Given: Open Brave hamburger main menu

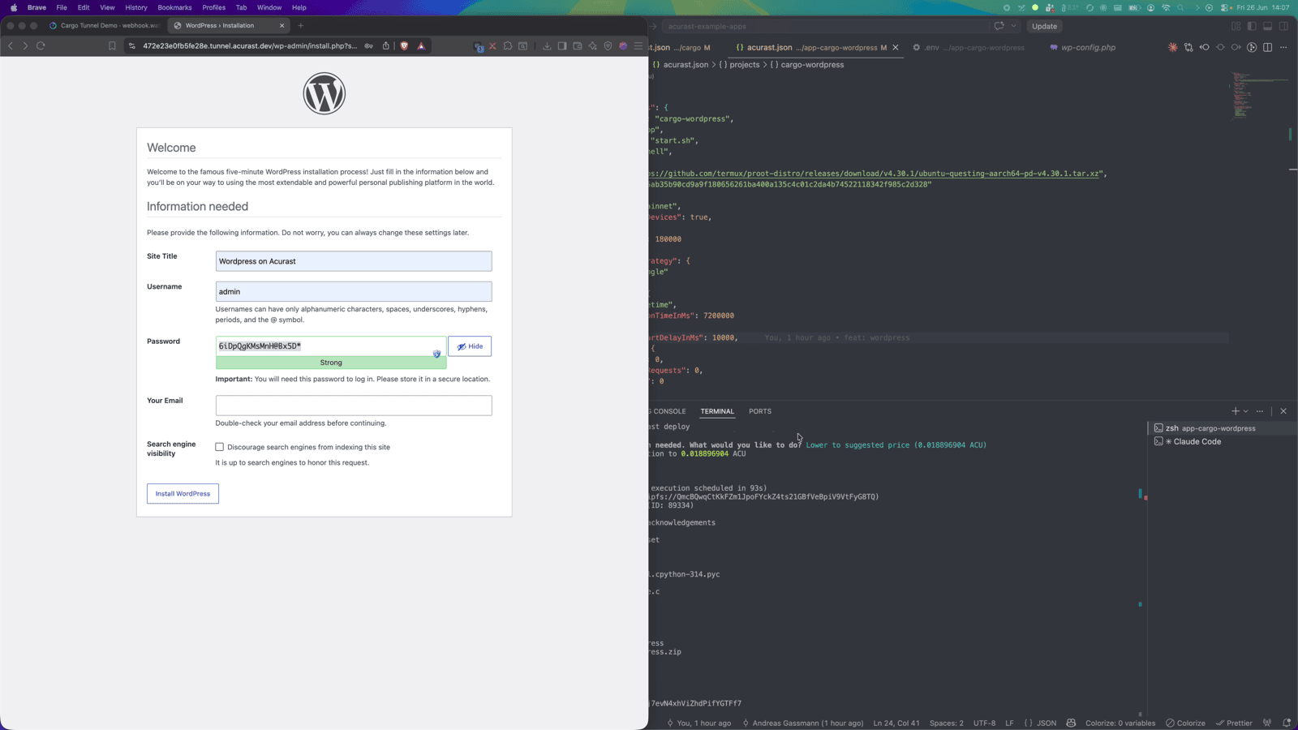Looking at the screenshot, I should point(638,46).
